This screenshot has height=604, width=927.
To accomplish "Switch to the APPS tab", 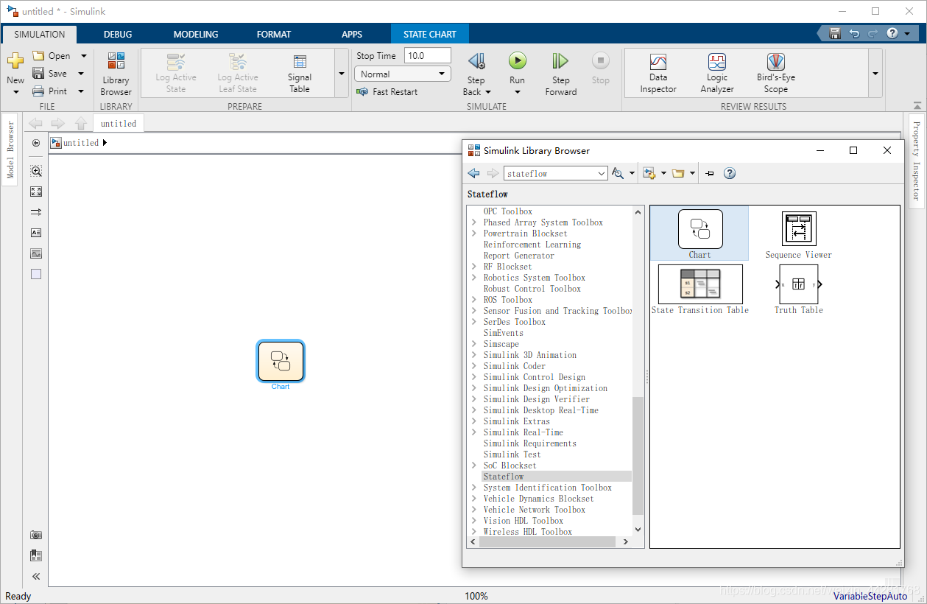I will (352, 34).
